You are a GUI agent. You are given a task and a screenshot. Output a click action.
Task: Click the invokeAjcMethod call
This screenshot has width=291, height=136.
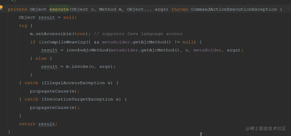click(87, 50)
